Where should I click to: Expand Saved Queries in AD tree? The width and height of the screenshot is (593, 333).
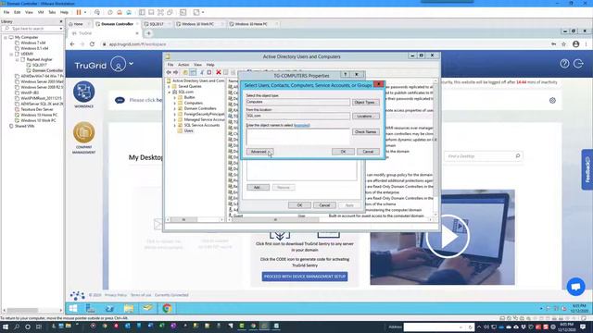coord(169,86)
